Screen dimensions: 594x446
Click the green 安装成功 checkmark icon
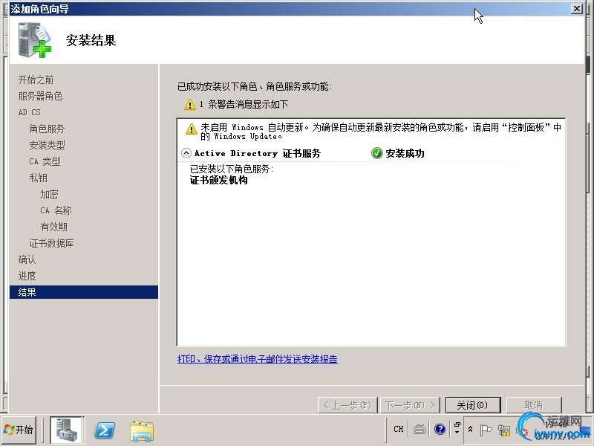coord(376,153)
